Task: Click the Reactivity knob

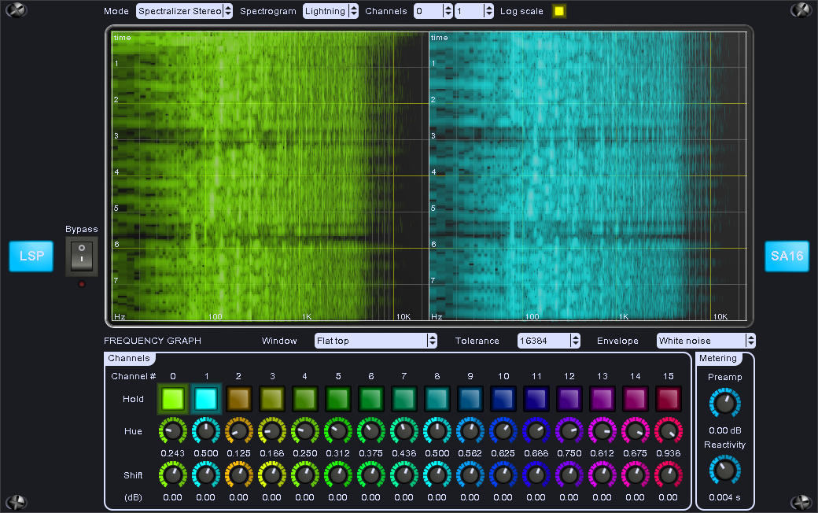Action: pyautogui.click(x=724, y=470)
